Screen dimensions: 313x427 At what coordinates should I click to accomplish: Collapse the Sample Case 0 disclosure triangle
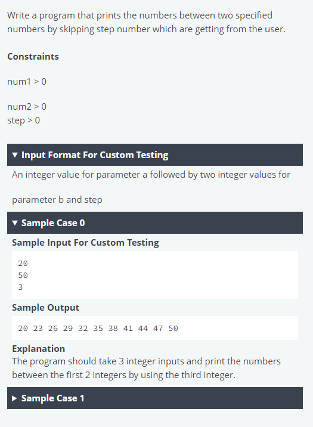pos(15,223)
